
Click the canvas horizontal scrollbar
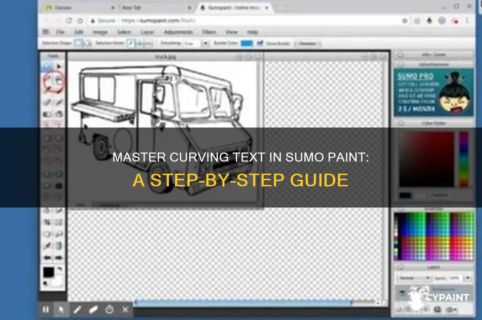point(243,303)
